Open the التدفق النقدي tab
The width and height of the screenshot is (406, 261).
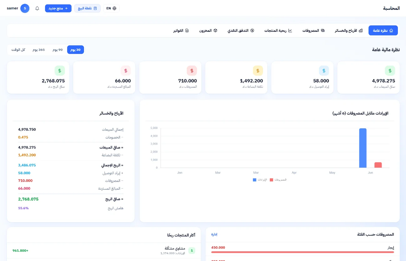tap(241, 31)
